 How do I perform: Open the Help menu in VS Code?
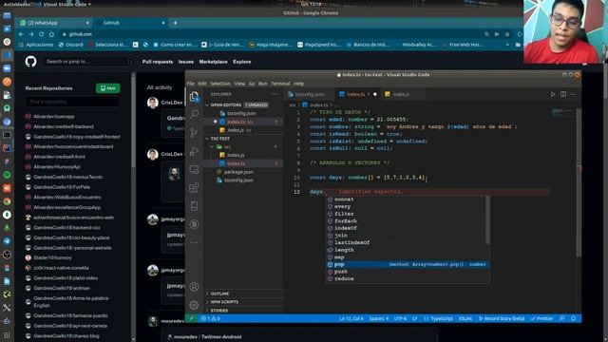click(x=298, y=84)
